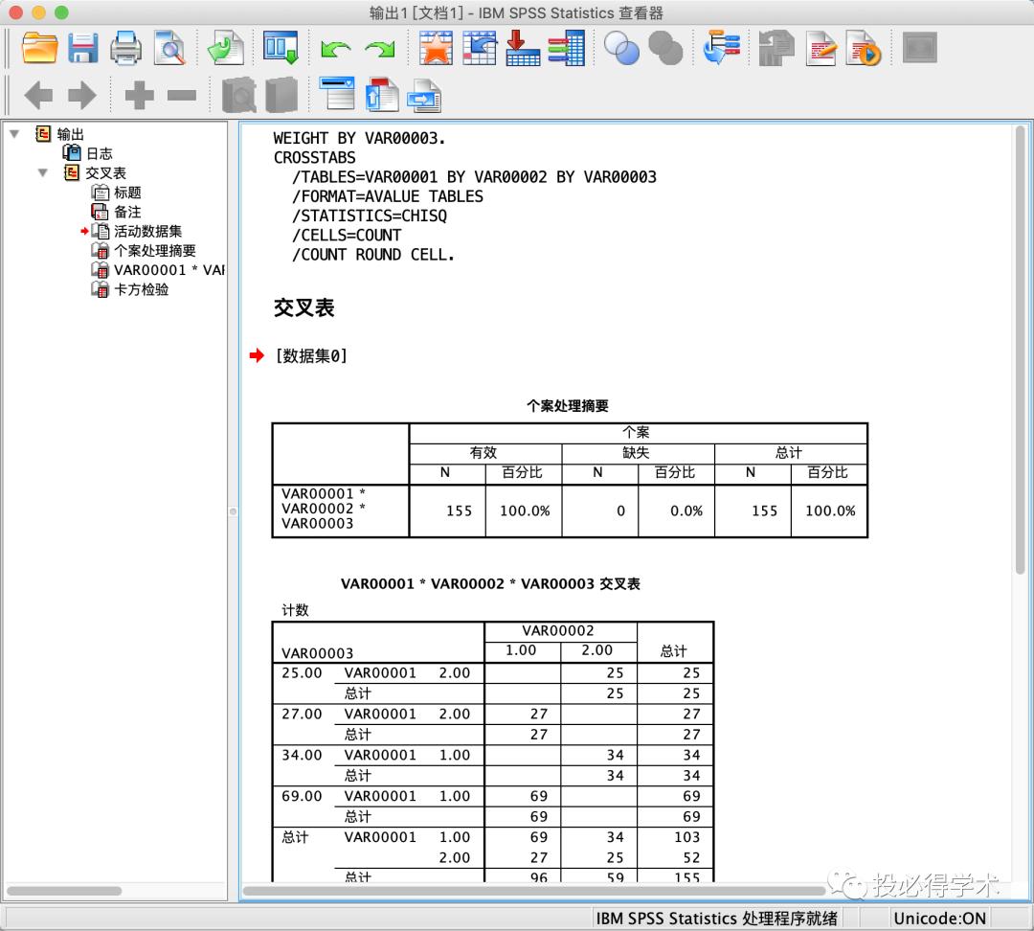Navigate forward with right arrow button
The height and width of the screenshot is (931, 1034).
[x=81, y=93]
